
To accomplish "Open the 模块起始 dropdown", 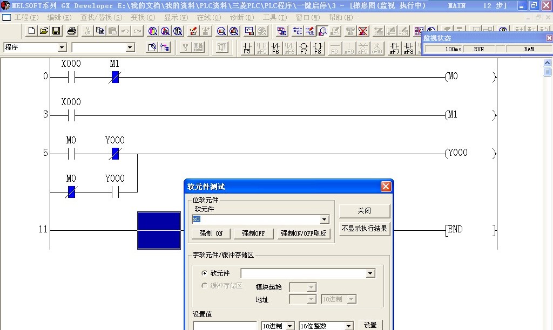I will click(x=311, y=287).
